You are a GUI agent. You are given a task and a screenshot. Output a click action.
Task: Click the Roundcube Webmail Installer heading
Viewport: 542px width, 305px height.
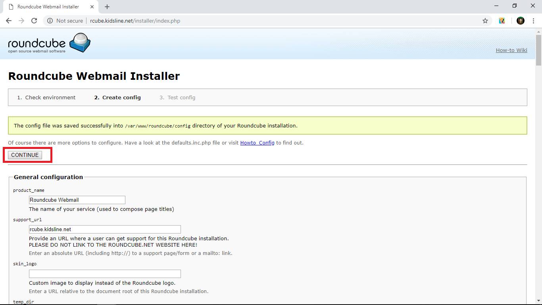pyautogui.click(x=94, y=76)
